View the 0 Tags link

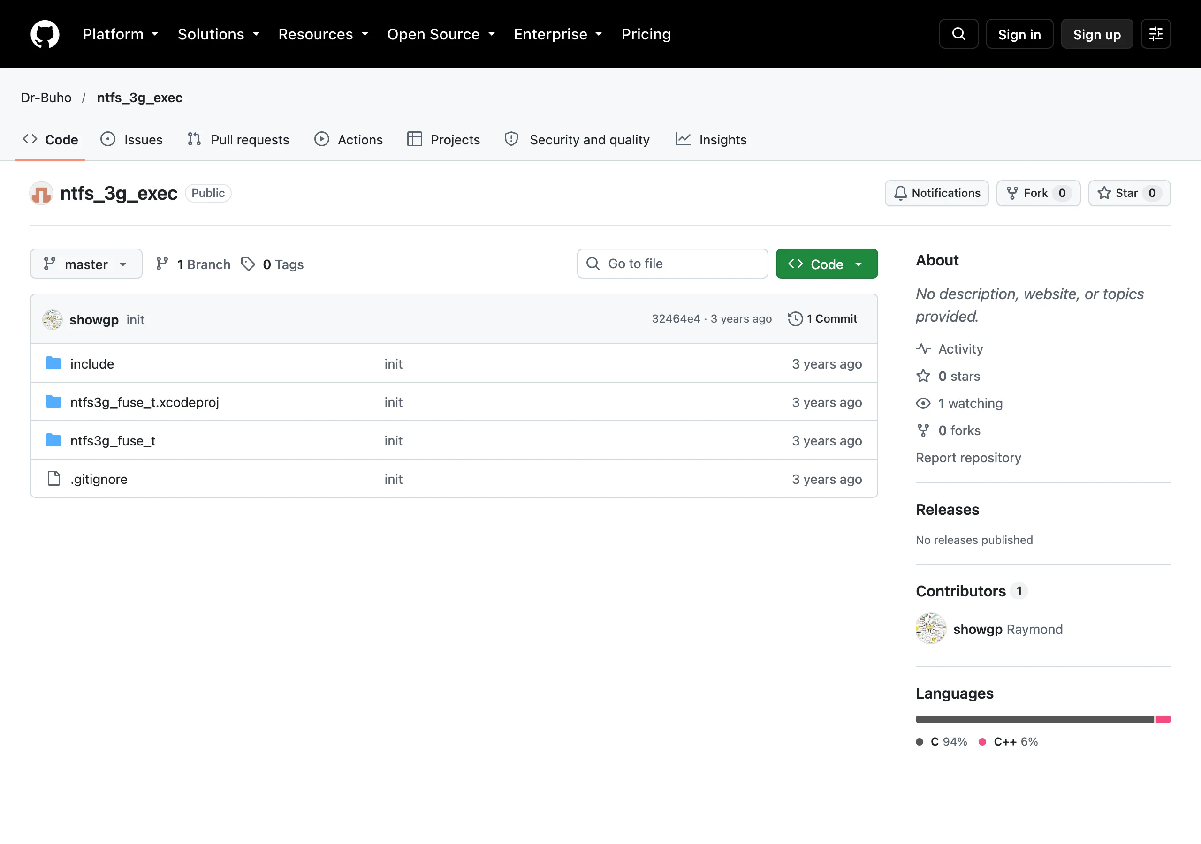point(273,264)
